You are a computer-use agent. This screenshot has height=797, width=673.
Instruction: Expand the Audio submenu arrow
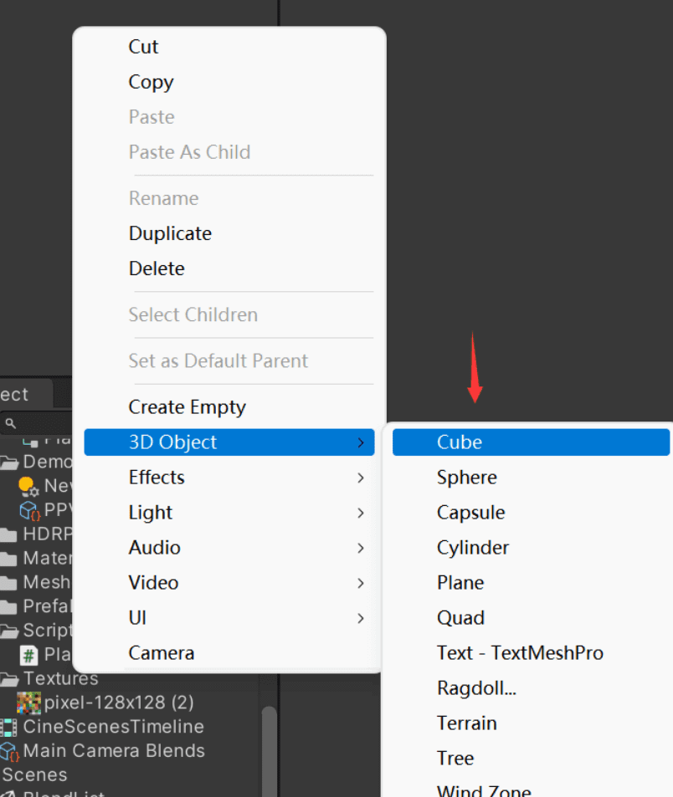(361, 548)
